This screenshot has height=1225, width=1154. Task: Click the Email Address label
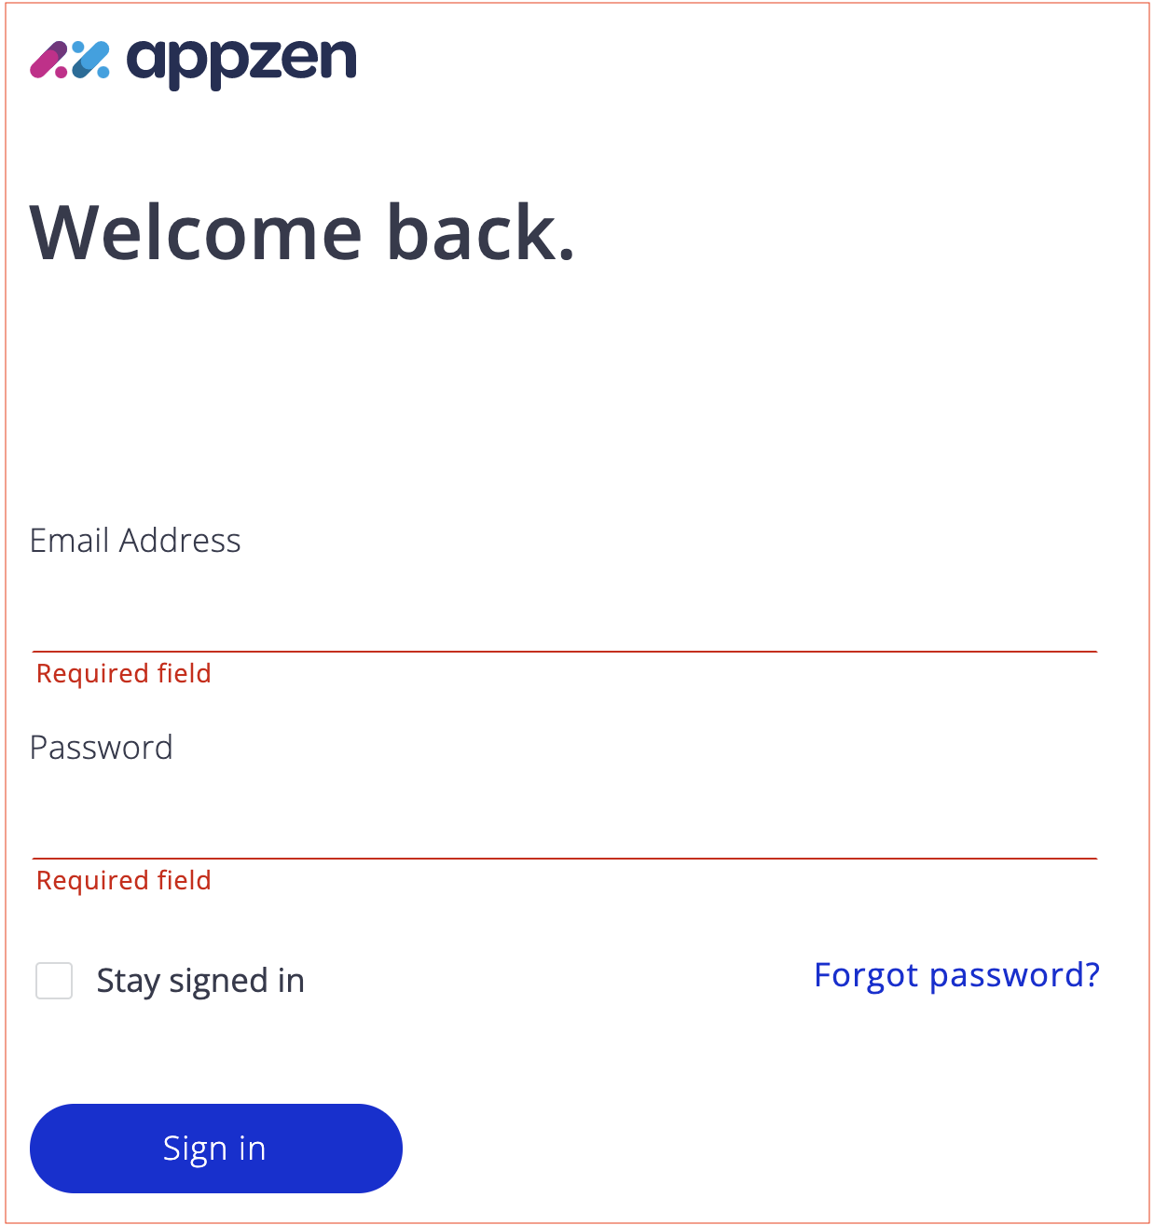tap(135, 541)
